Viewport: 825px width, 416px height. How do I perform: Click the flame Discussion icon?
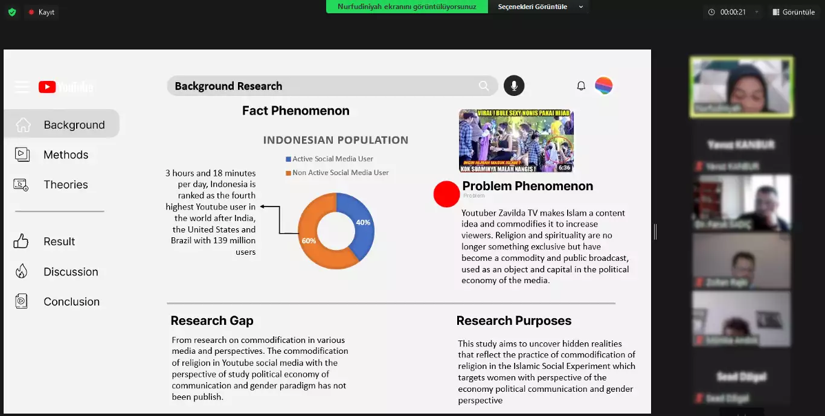(21, 272)
